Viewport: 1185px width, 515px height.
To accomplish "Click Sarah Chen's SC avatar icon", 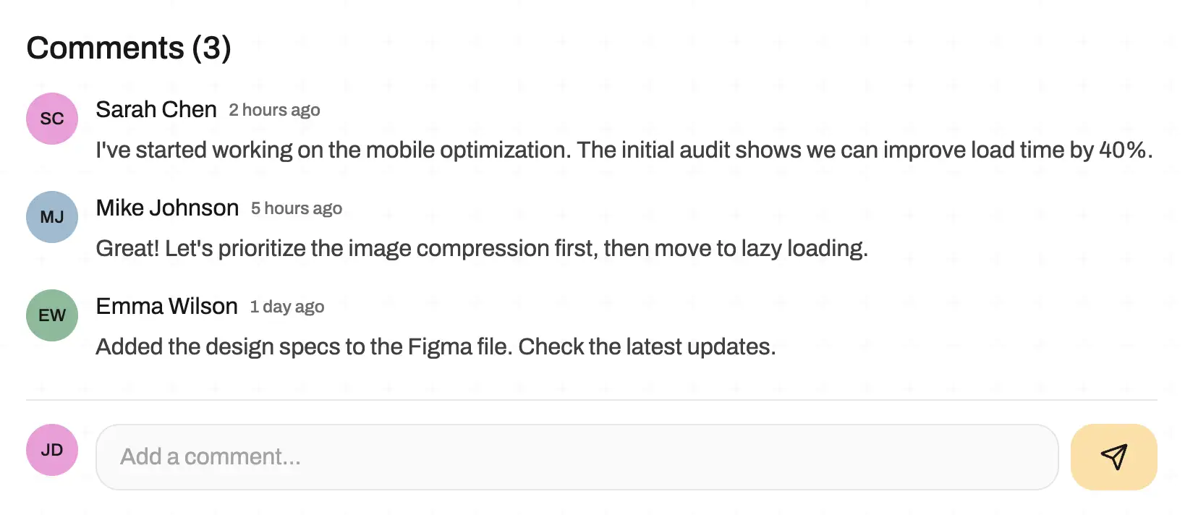I will (51, 118).
